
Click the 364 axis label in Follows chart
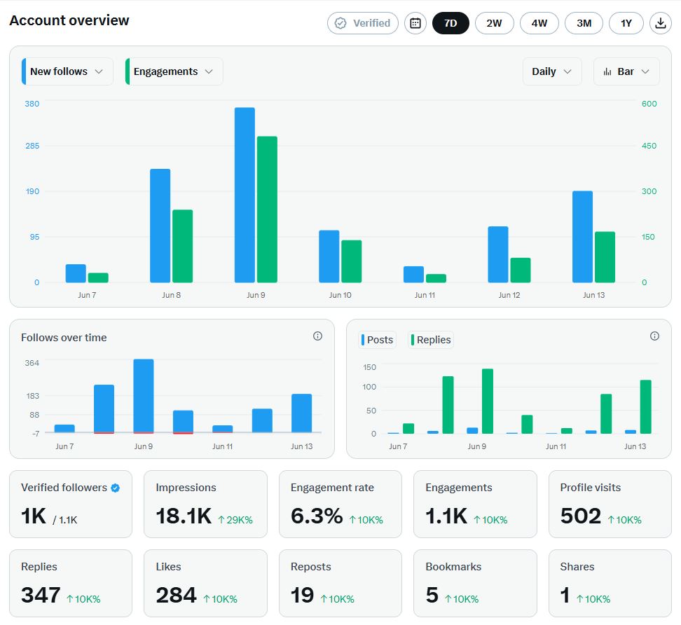(32, 363)
